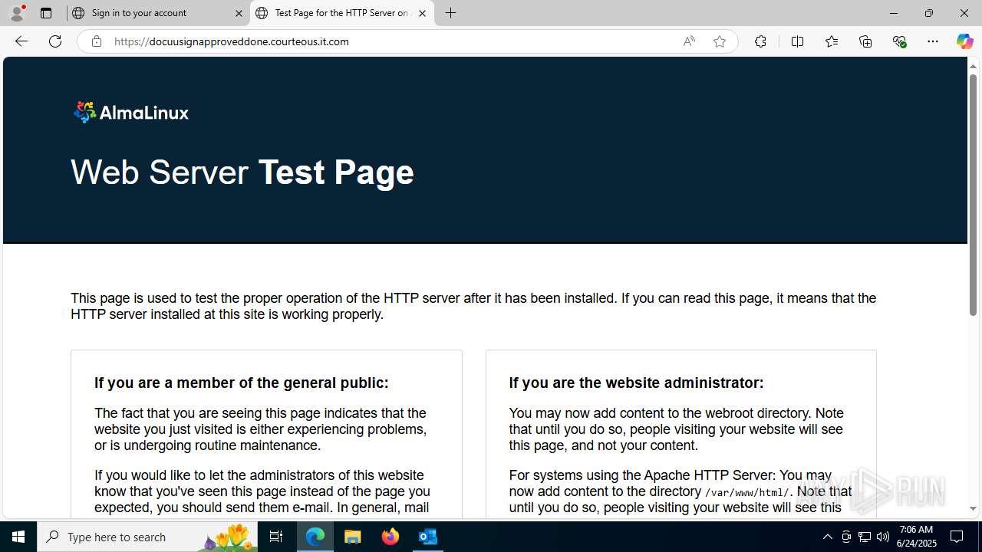Open Collections icon
The width and height of the screenshot is (982, 552).
pos(865,41)
